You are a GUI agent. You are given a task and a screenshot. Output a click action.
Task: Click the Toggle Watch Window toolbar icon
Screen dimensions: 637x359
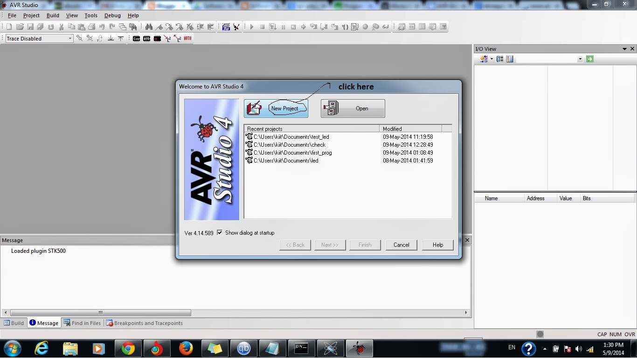[402, 27]
